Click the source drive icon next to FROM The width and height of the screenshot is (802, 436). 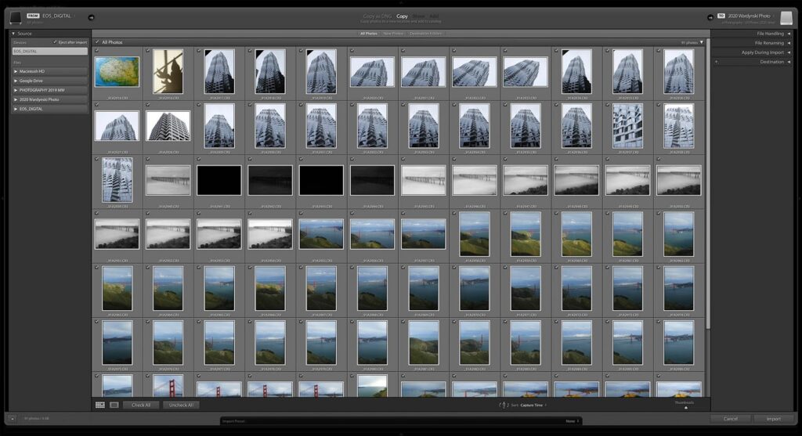(16, 18)
